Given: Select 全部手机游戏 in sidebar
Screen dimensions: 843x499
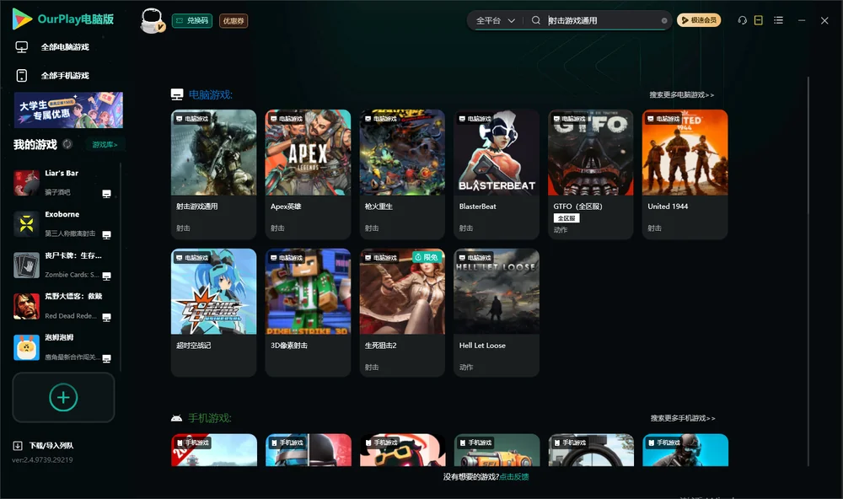Looking at the screenshot, I should click(65, 76).
